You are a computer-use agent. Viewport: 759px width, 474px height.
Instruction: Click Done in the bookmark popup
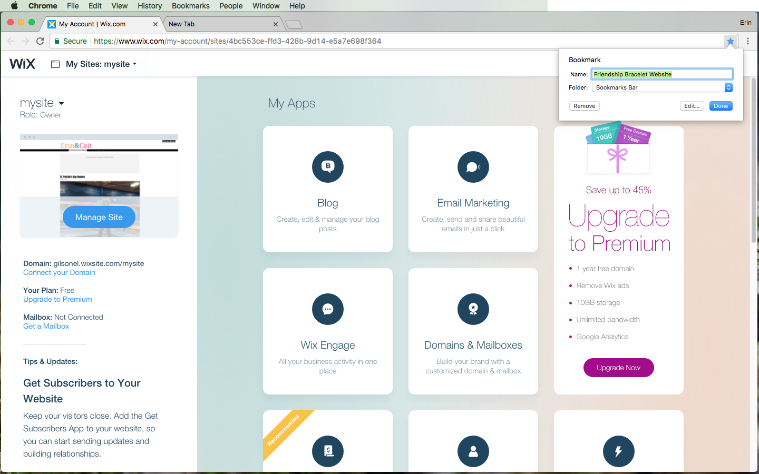(x=721, y=106)
